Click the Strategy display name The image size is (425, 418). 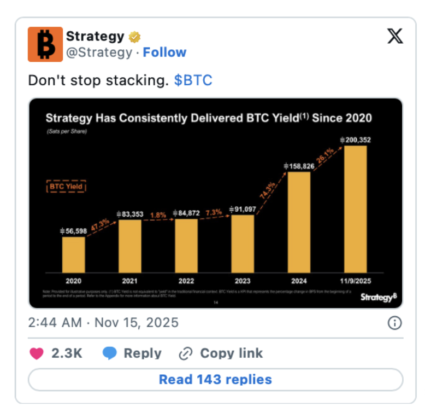pos(95,37)
